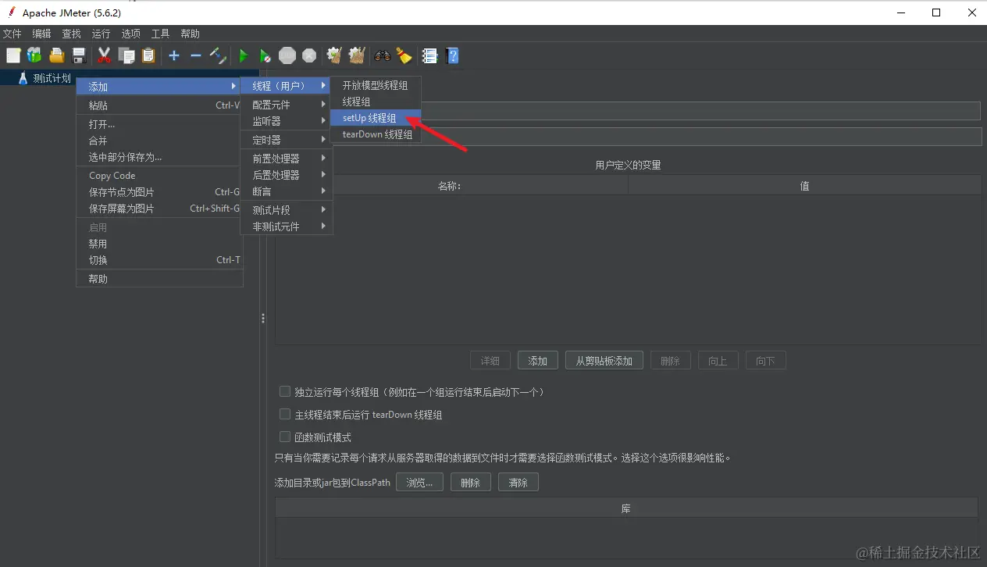Click 帮助 in context menu

tap(159, 279)
